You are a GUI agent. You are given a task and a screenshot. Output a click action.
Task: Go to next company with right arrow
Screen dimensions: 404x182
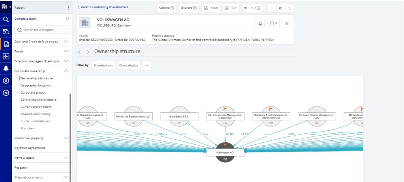coord(289,8)
